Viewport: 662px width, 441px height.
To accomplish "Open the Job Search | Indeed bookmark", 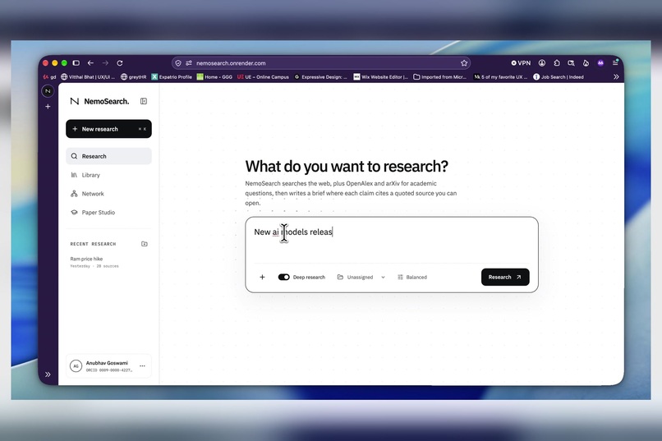I will coord(559,77).
